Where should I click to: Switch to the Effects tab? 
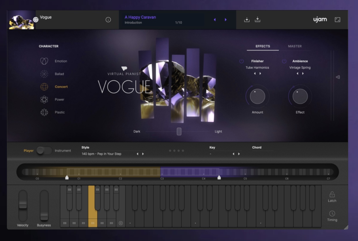(x=263, y=46)
